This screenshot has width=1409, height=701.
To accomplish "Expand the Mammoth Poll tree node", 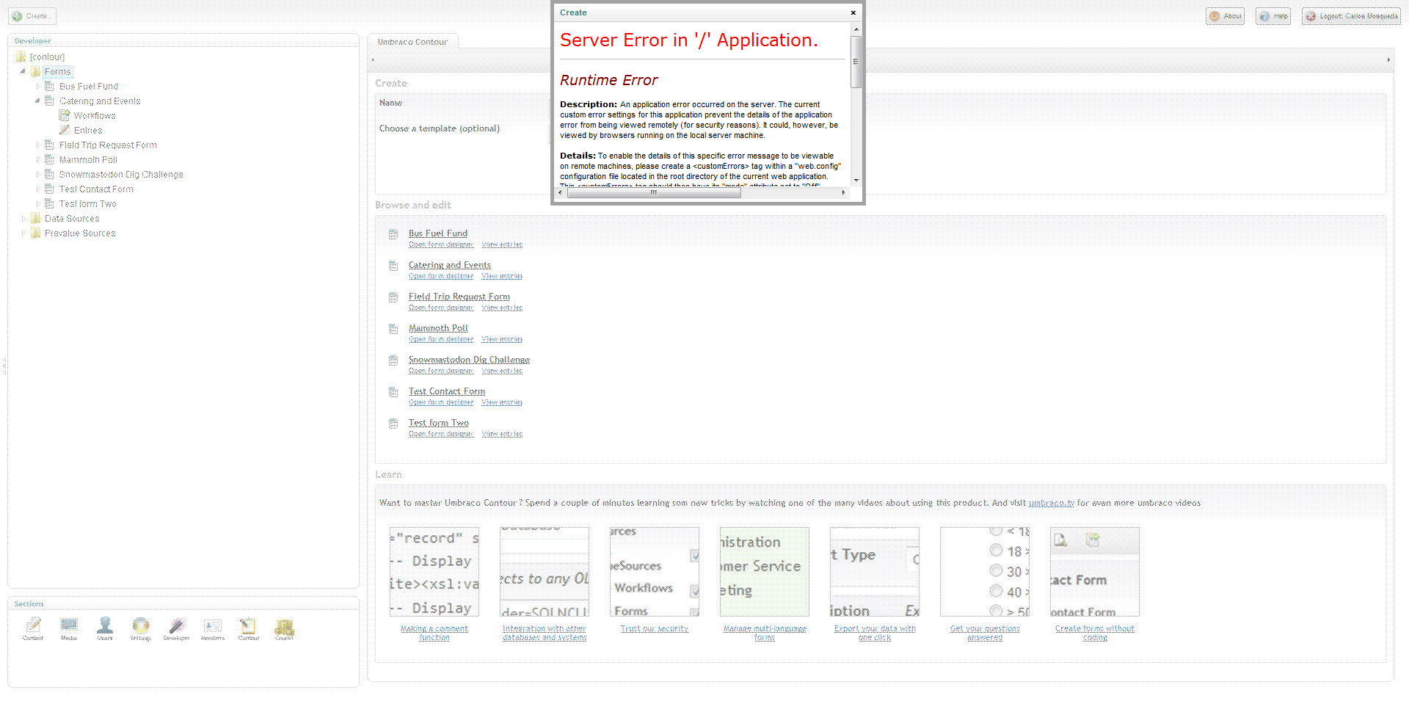I will tap(37, 160).
